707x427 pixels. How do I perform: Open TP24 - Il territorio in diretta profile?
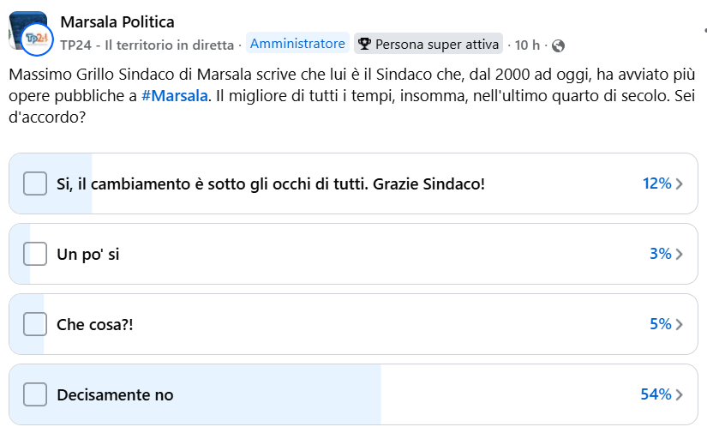tap(147, 45)
